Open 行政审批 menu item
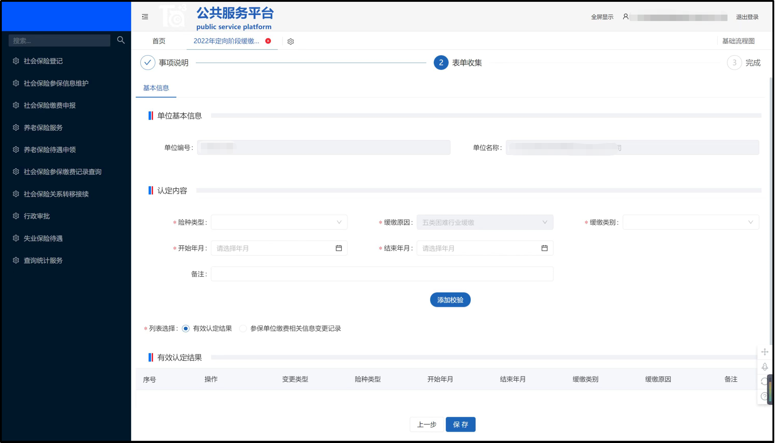Screen dimensions: 775x443 point(36,216)
